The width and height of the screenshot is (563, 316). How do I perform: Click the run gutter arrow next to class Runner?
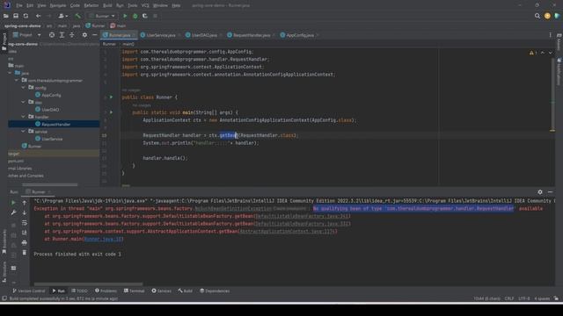click(112, 97)
